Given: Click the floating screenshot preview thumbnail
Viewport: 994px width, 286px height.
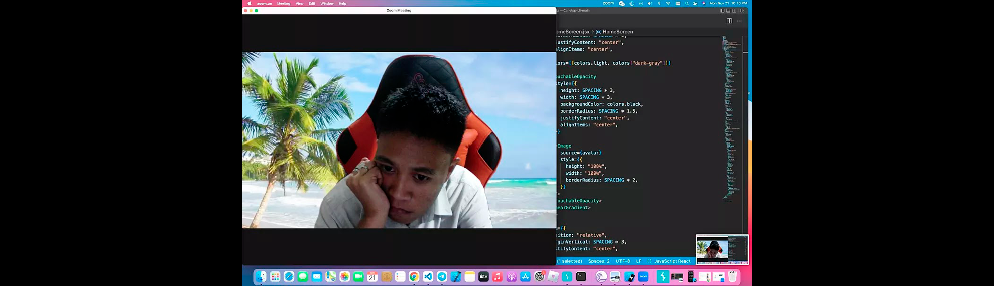Looking at the screenshot, I should [722, 249].
